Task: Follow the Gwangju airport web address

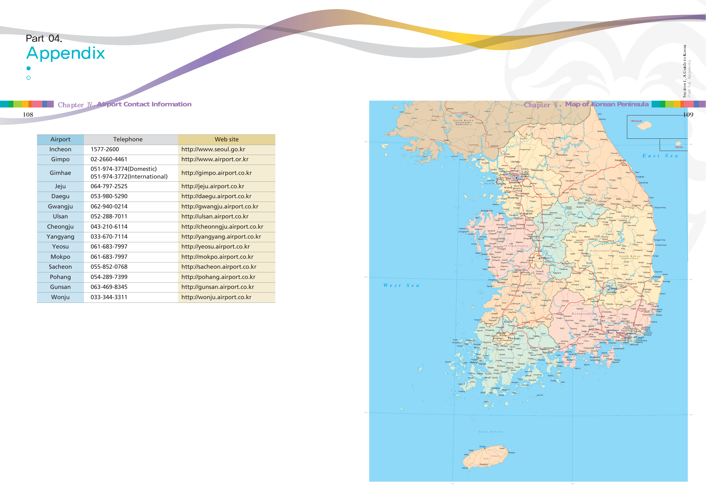Action: pyautogui.click(x=220, y=207)
